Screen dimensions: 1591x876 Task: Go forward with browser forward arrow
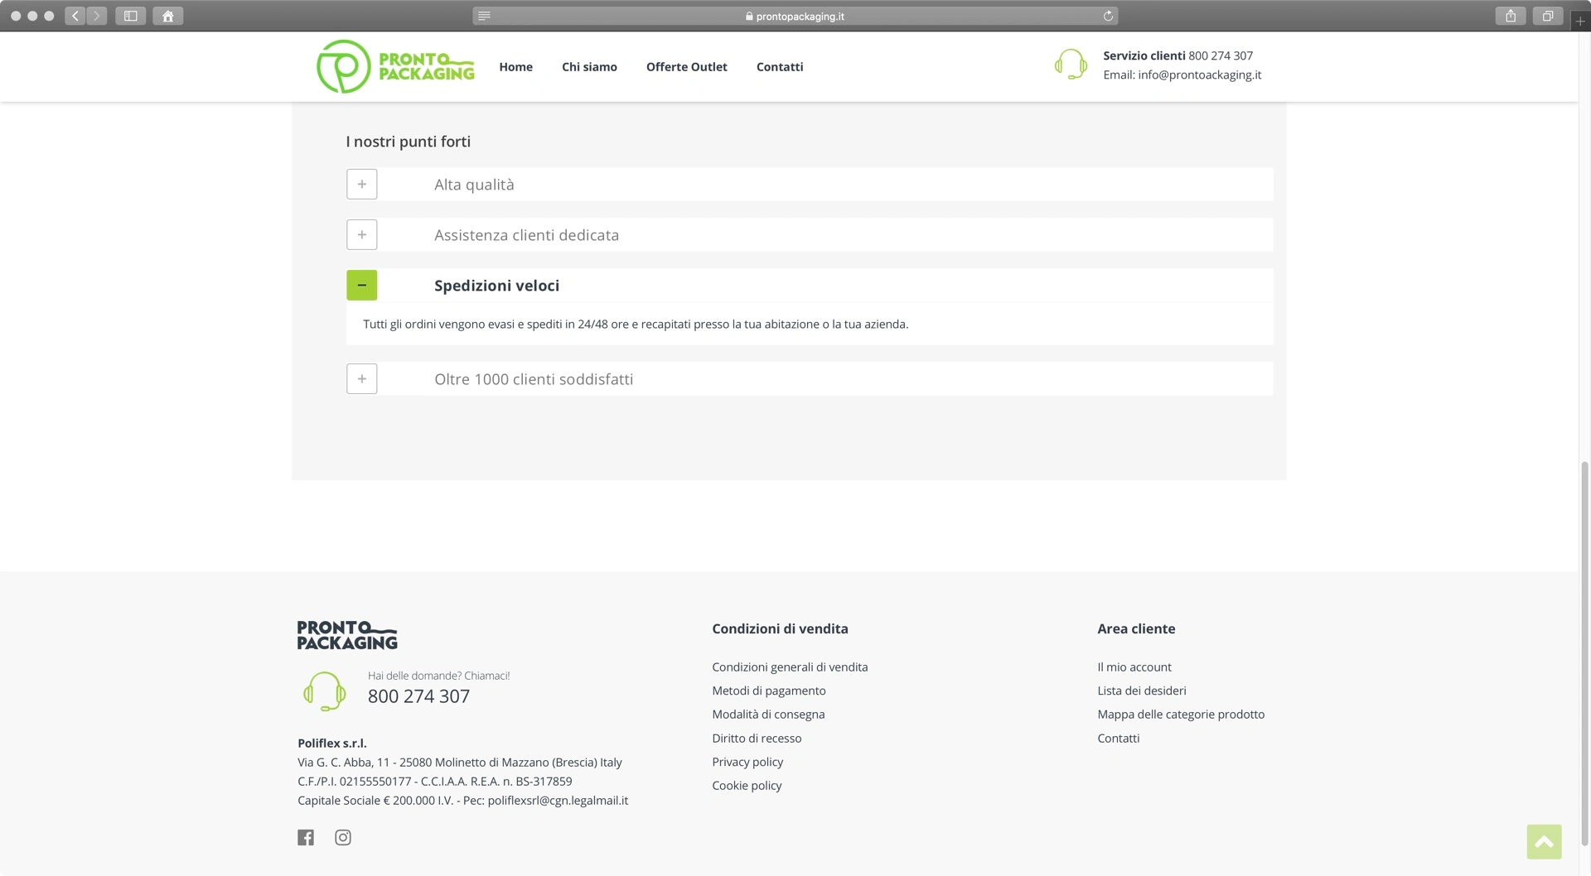tap(97, 16)
